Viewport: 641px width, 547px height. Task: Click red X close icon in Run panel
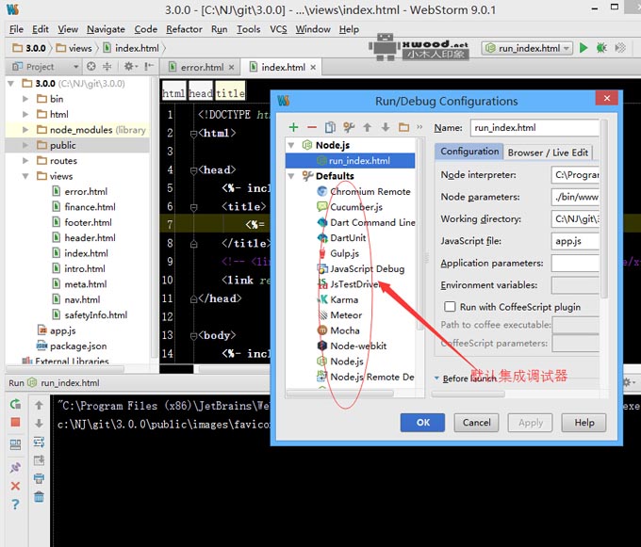pos(15,486)
